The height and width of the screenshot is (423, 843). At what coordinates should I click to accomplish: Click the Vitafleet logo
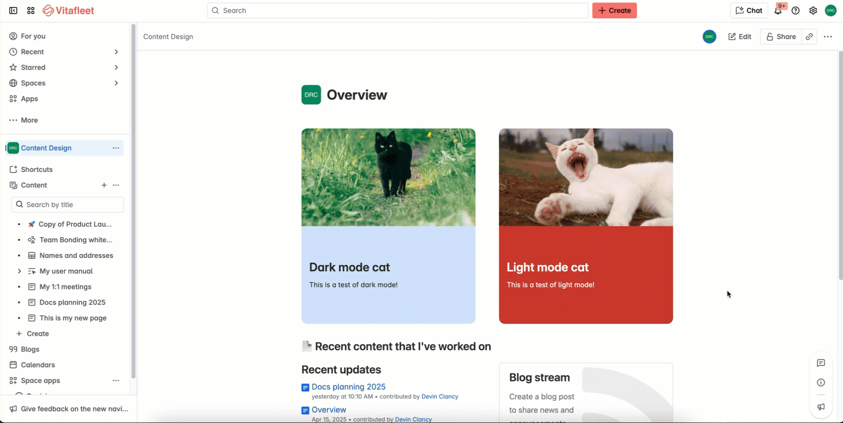click(68, 10)
